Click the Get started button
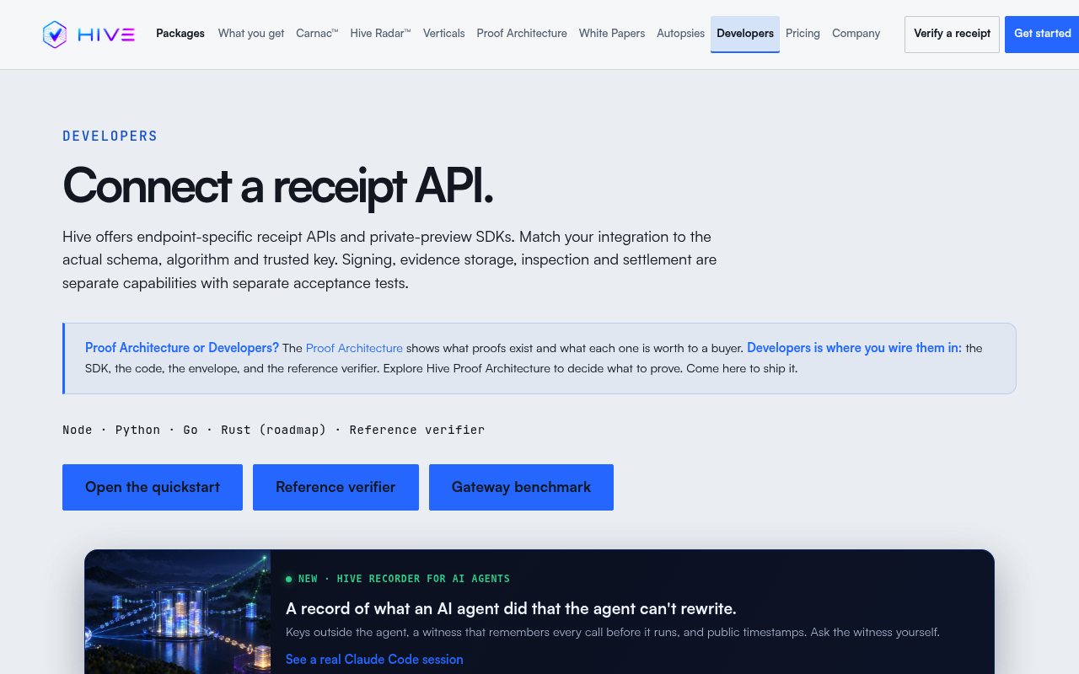This screenshot has width=1079, height=674. pyautogui.click(x=1042, y=35)
